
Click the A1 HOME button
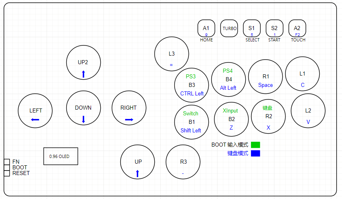point(206,28)
